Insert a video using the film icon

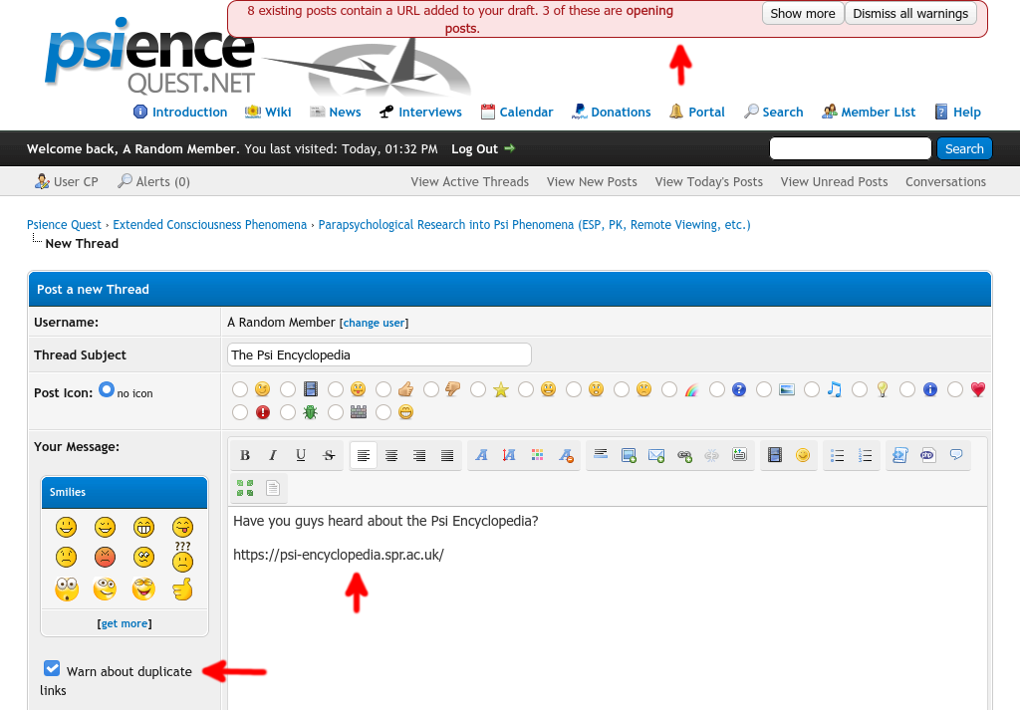pyautogui.click(x=774, y=456)
